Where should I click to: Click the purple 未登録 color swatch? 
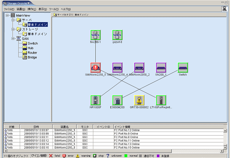tap(158, 156)
